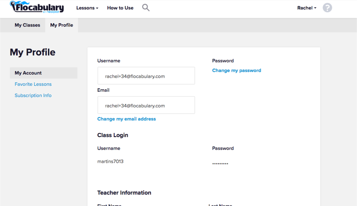This screenshot has height=206, width=357.
Task: Click the Email input field
Action: click(x=146, y=105)
